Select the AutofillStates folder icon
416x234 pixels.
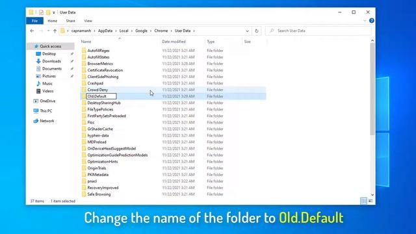pyautogui.click(x=84, y=57)
